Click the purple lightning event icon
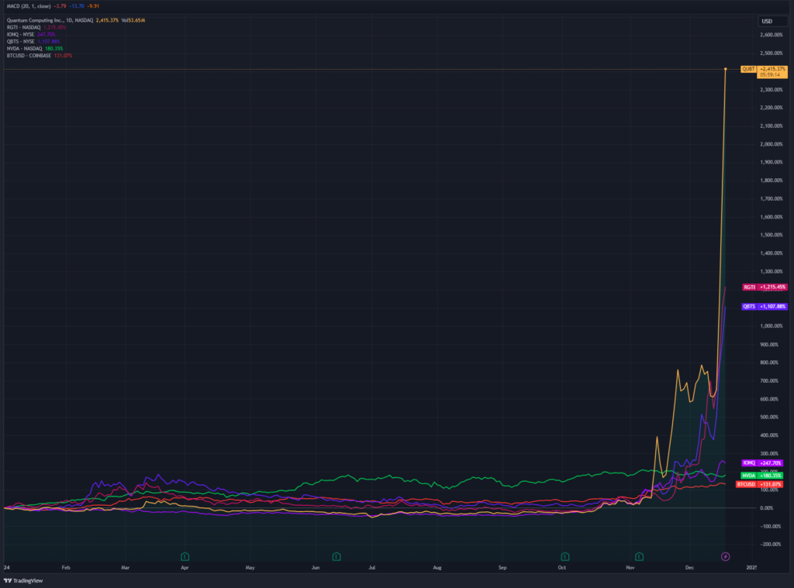 coord(725,557)
